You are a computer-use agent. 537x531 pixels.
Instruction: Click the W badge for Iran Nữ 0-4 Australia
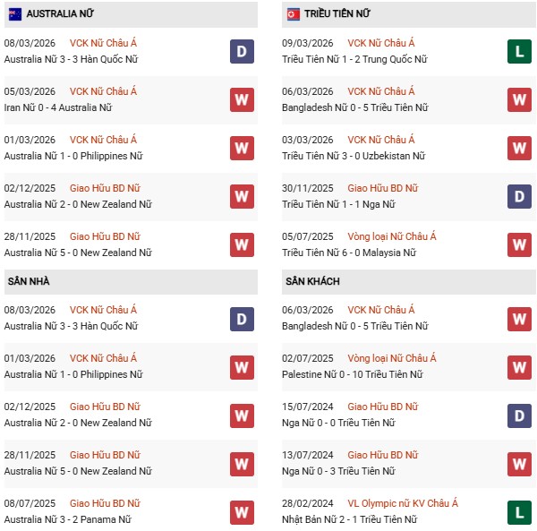241,99
